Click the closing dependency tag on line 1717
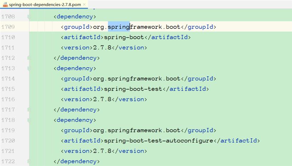Image resolution: width=292 pixels, height=166 pixels. [x=77, y=110]
